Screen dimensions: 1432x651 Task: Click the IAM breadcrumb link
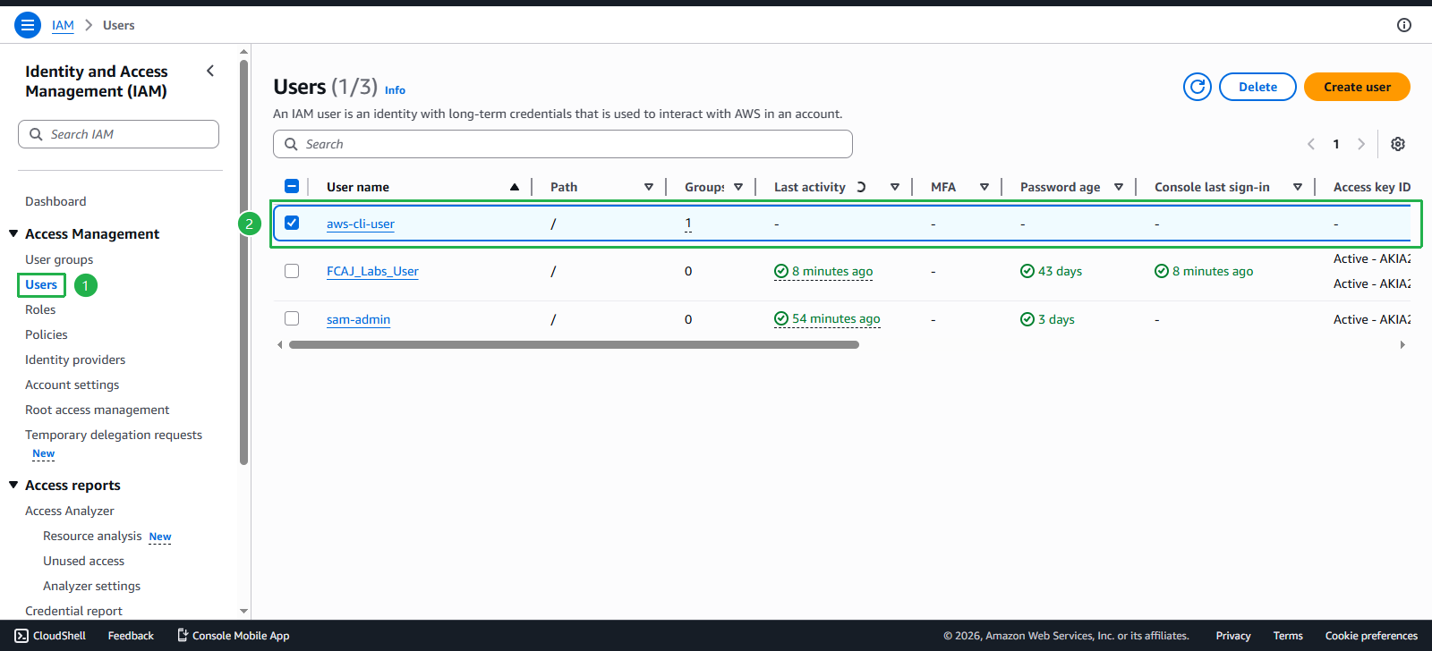tap(63, 25)
